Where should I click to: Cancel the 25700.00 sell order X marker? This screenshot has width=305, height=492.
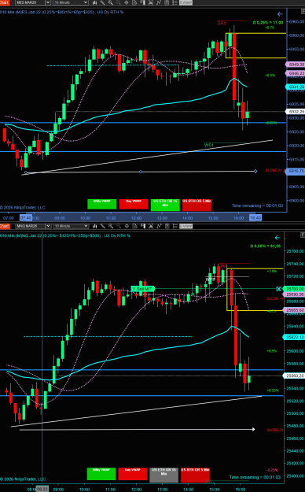pos(278,288)
